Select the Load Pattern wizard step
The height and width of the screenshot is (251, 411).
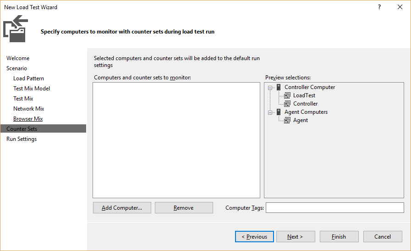[x=28, y=78]
